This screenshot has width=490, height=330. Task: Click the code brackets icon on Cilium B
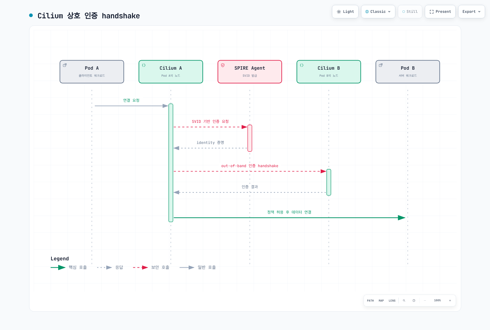coord(302,65)
